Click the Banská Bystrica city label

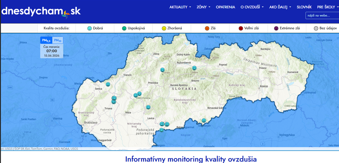pos(179,85)
